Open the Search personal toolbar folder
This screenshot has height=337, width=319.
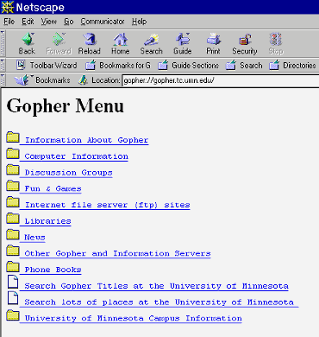(244, 66)
